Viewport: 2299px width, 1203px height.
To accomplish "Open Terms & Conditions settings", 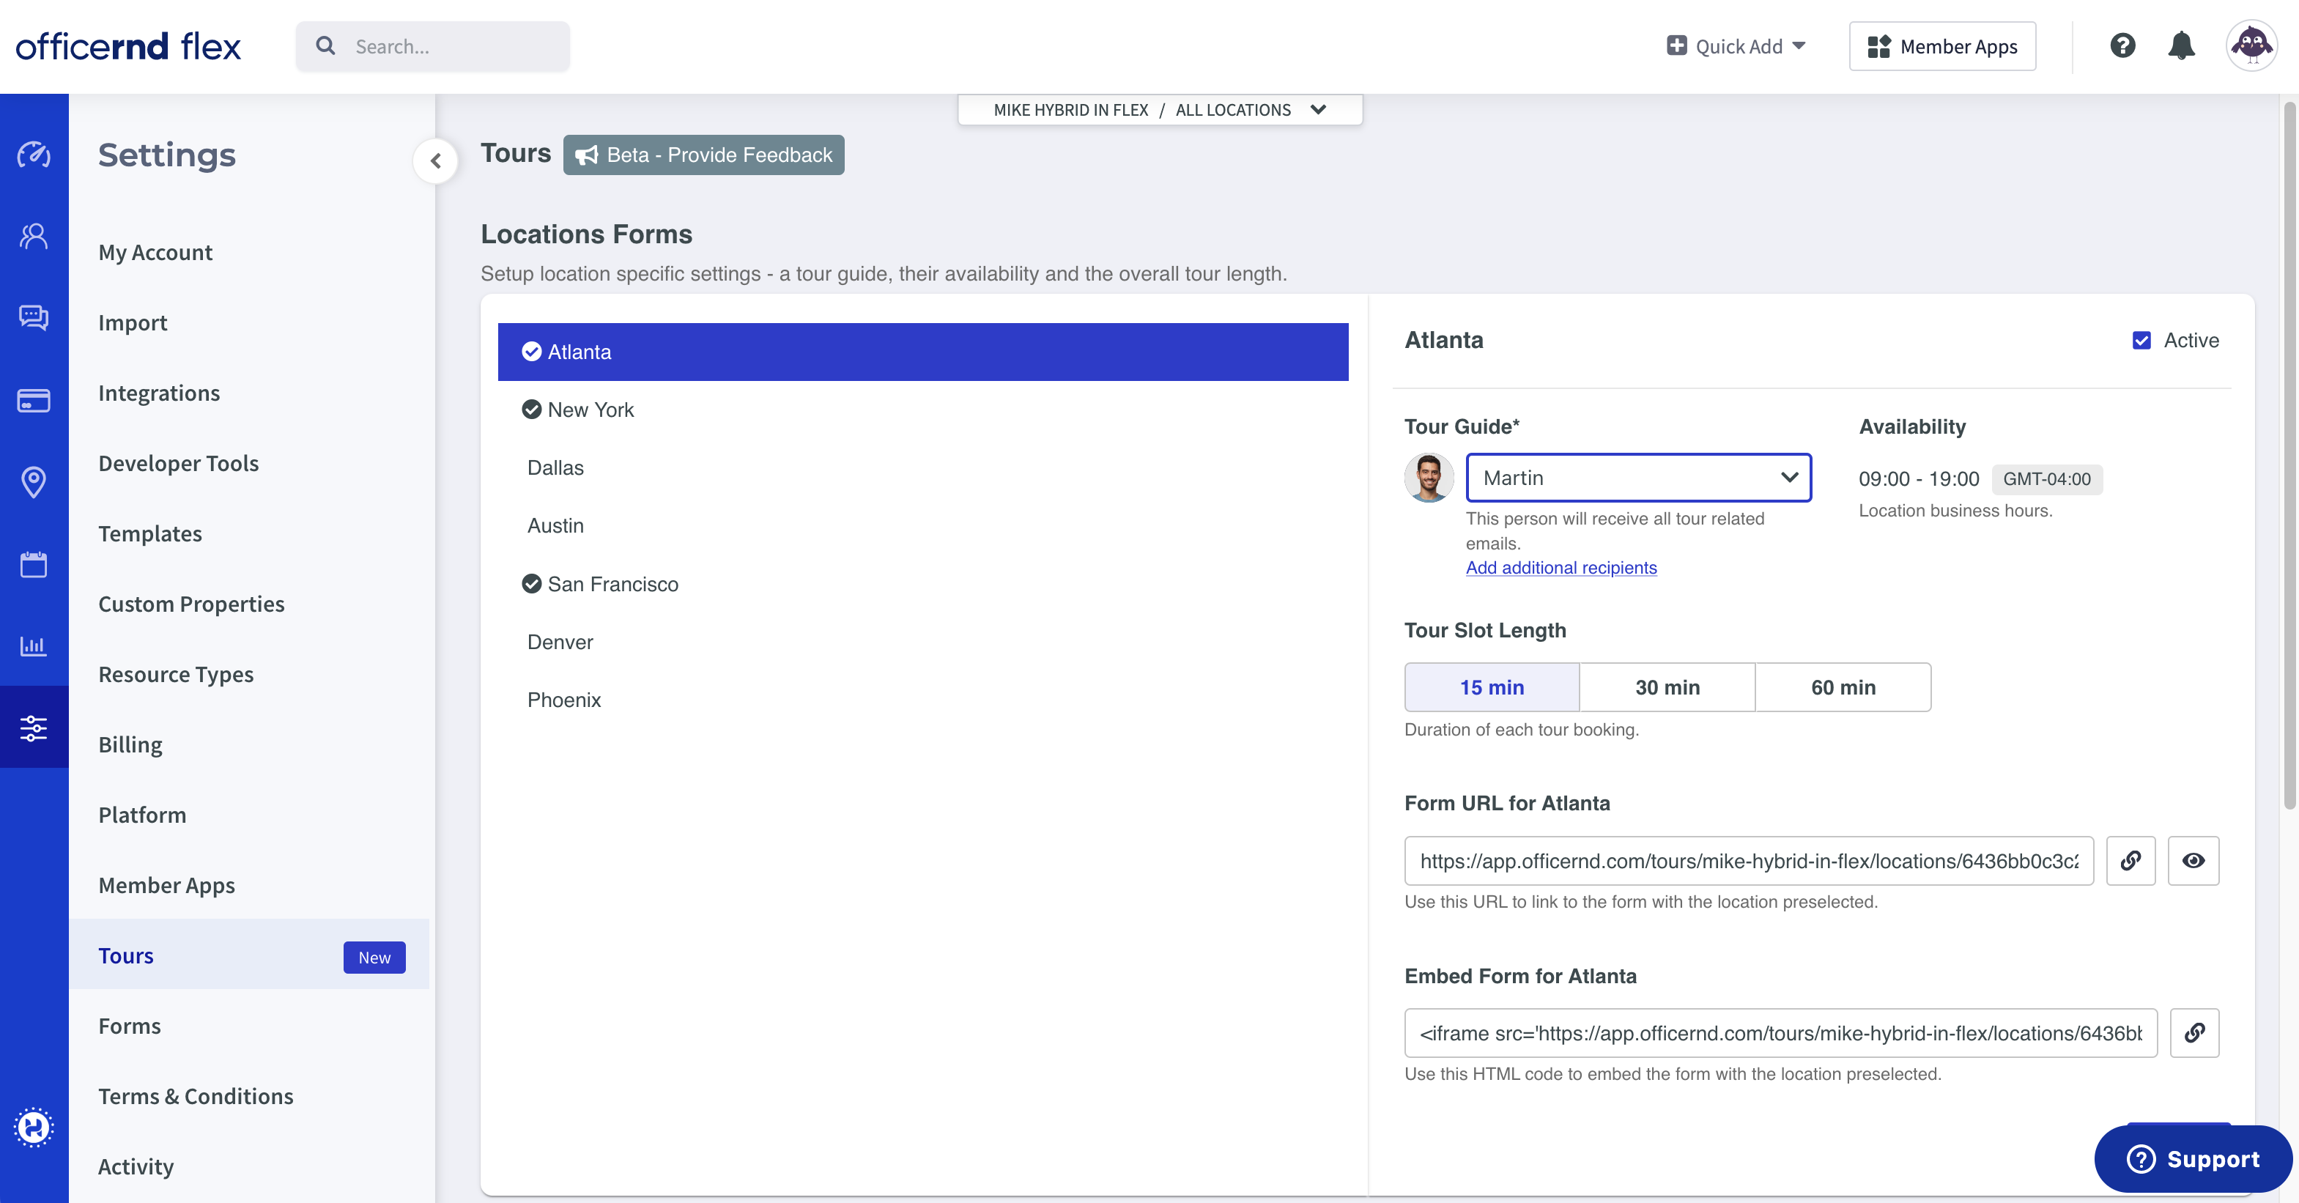I will click(196, 1096).
